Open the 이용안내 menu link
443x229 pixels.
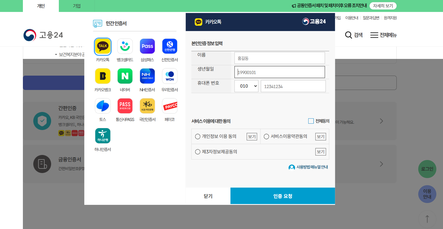pos(352,18)
